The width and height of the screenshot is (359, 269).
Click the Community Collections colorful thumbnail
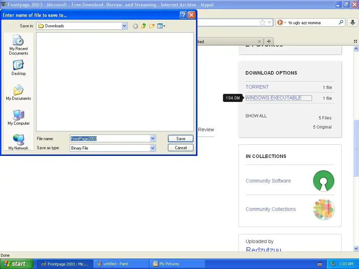pos(324,209)
